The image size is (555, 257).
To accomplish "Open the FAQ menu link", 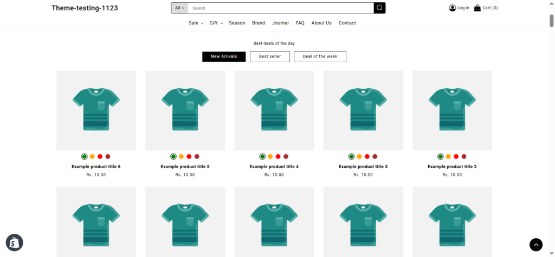I will [x=300, y=23].
